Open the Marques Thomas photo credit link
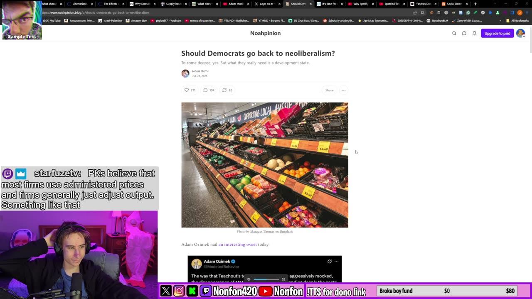This screenshot has height=299, width=532. coord(262,231)
